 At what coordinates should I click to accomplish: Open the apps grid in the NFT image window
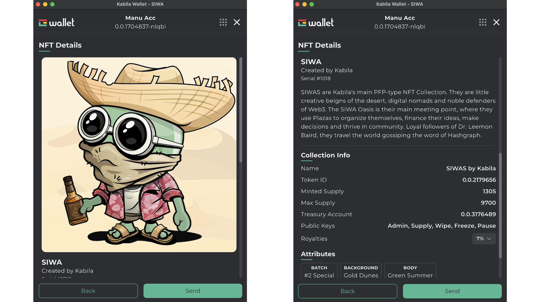click(x=223, y=22)
